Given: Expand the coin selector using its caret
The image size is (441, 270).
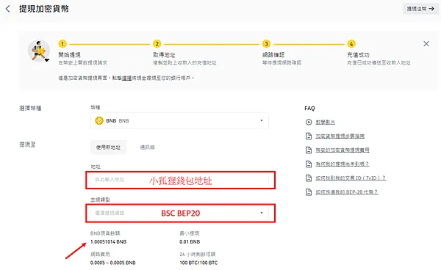Looking at the screenshot, I should click(x=262, y=120).
